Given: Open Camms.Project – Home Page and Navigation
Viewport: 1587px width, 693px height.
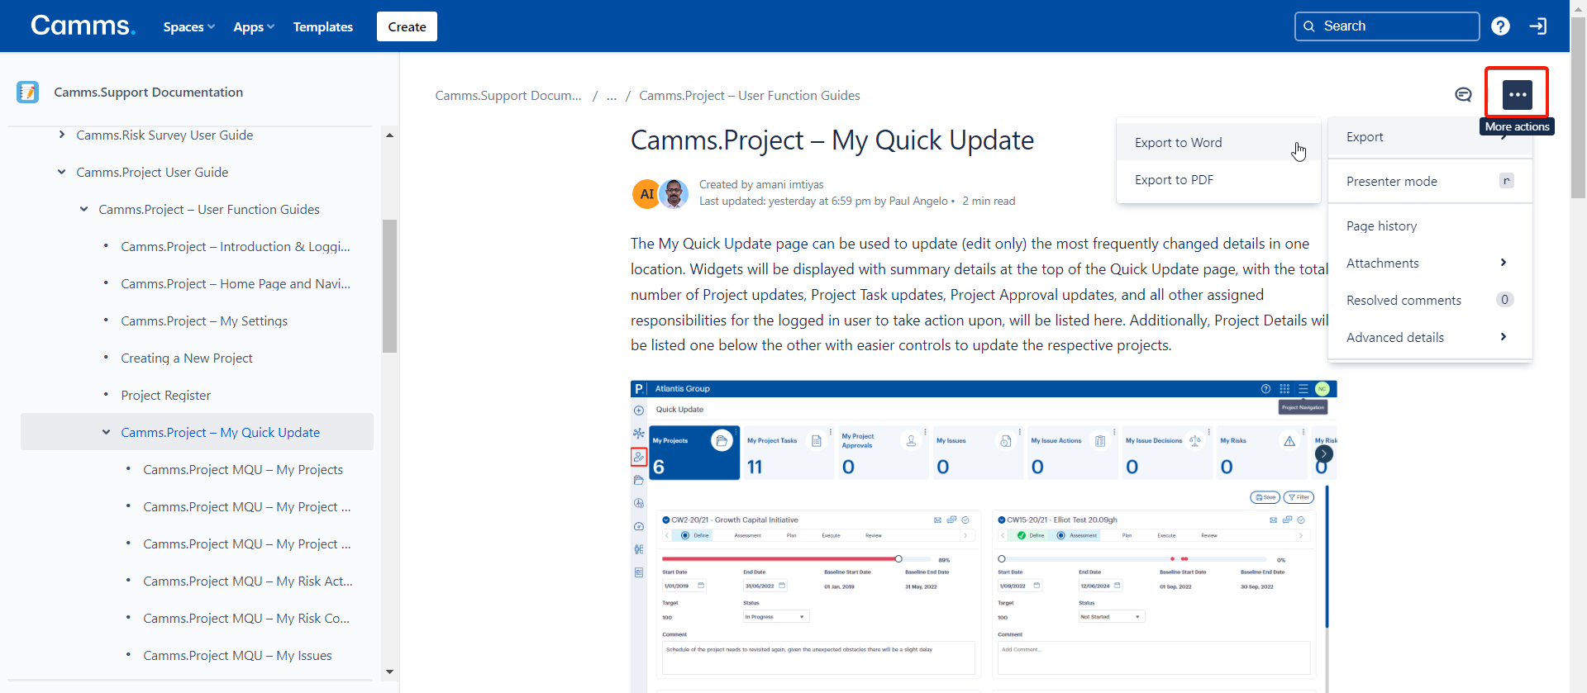Looking at the screenshot, I should pos(236,283).
